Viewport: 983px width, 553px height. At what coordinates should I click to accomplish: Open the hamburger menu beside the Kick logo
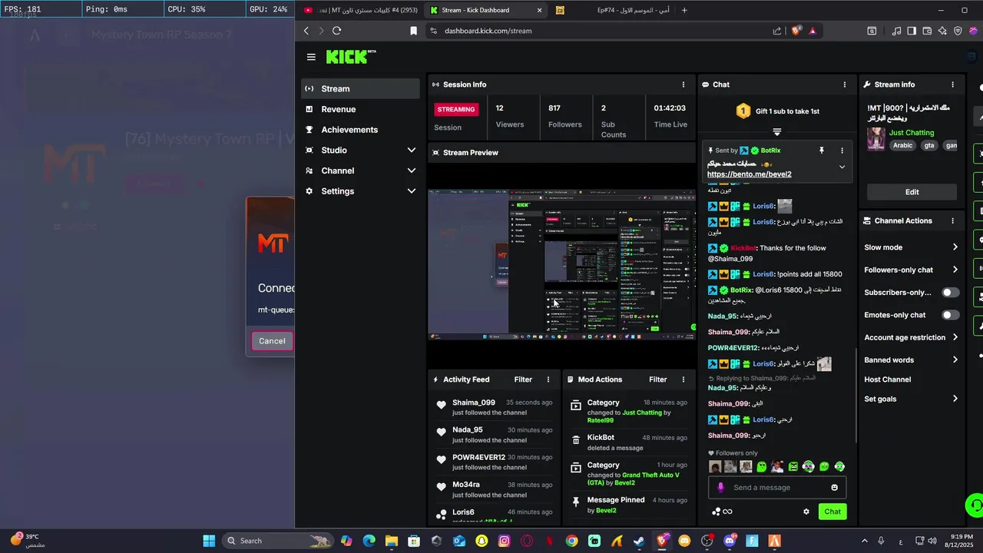coord(311,57)
